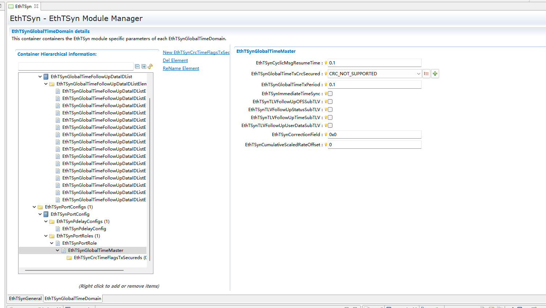Collapse the EthTSynPdelayConfigs tree node
This screenshot has width=546, height=308.
pos(46,221)
